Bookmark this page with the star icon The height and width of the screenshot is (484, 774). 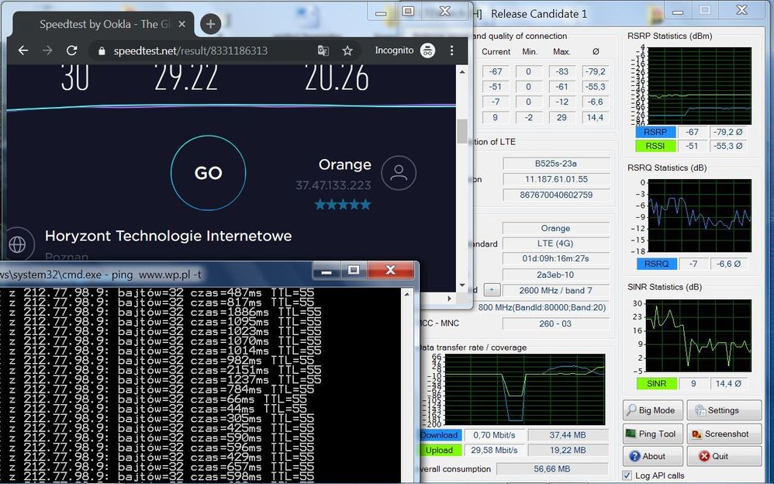347,50
